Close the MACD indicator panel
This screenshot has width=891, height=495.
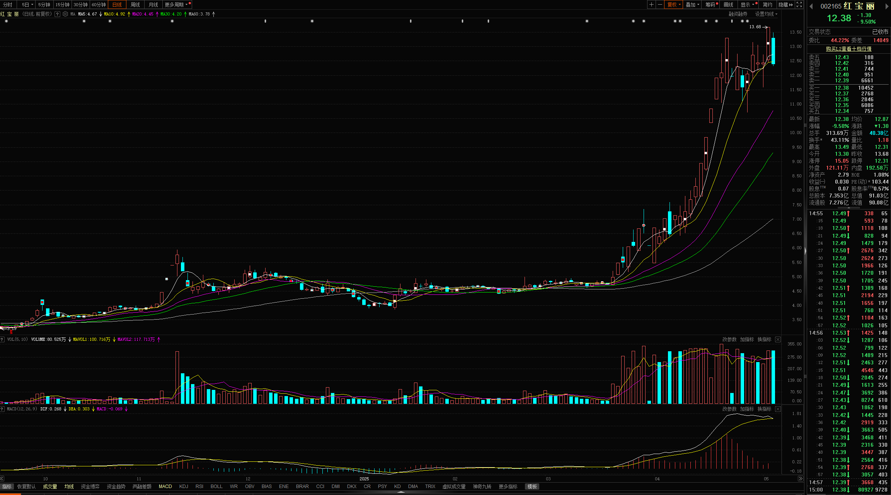[778, 409]
